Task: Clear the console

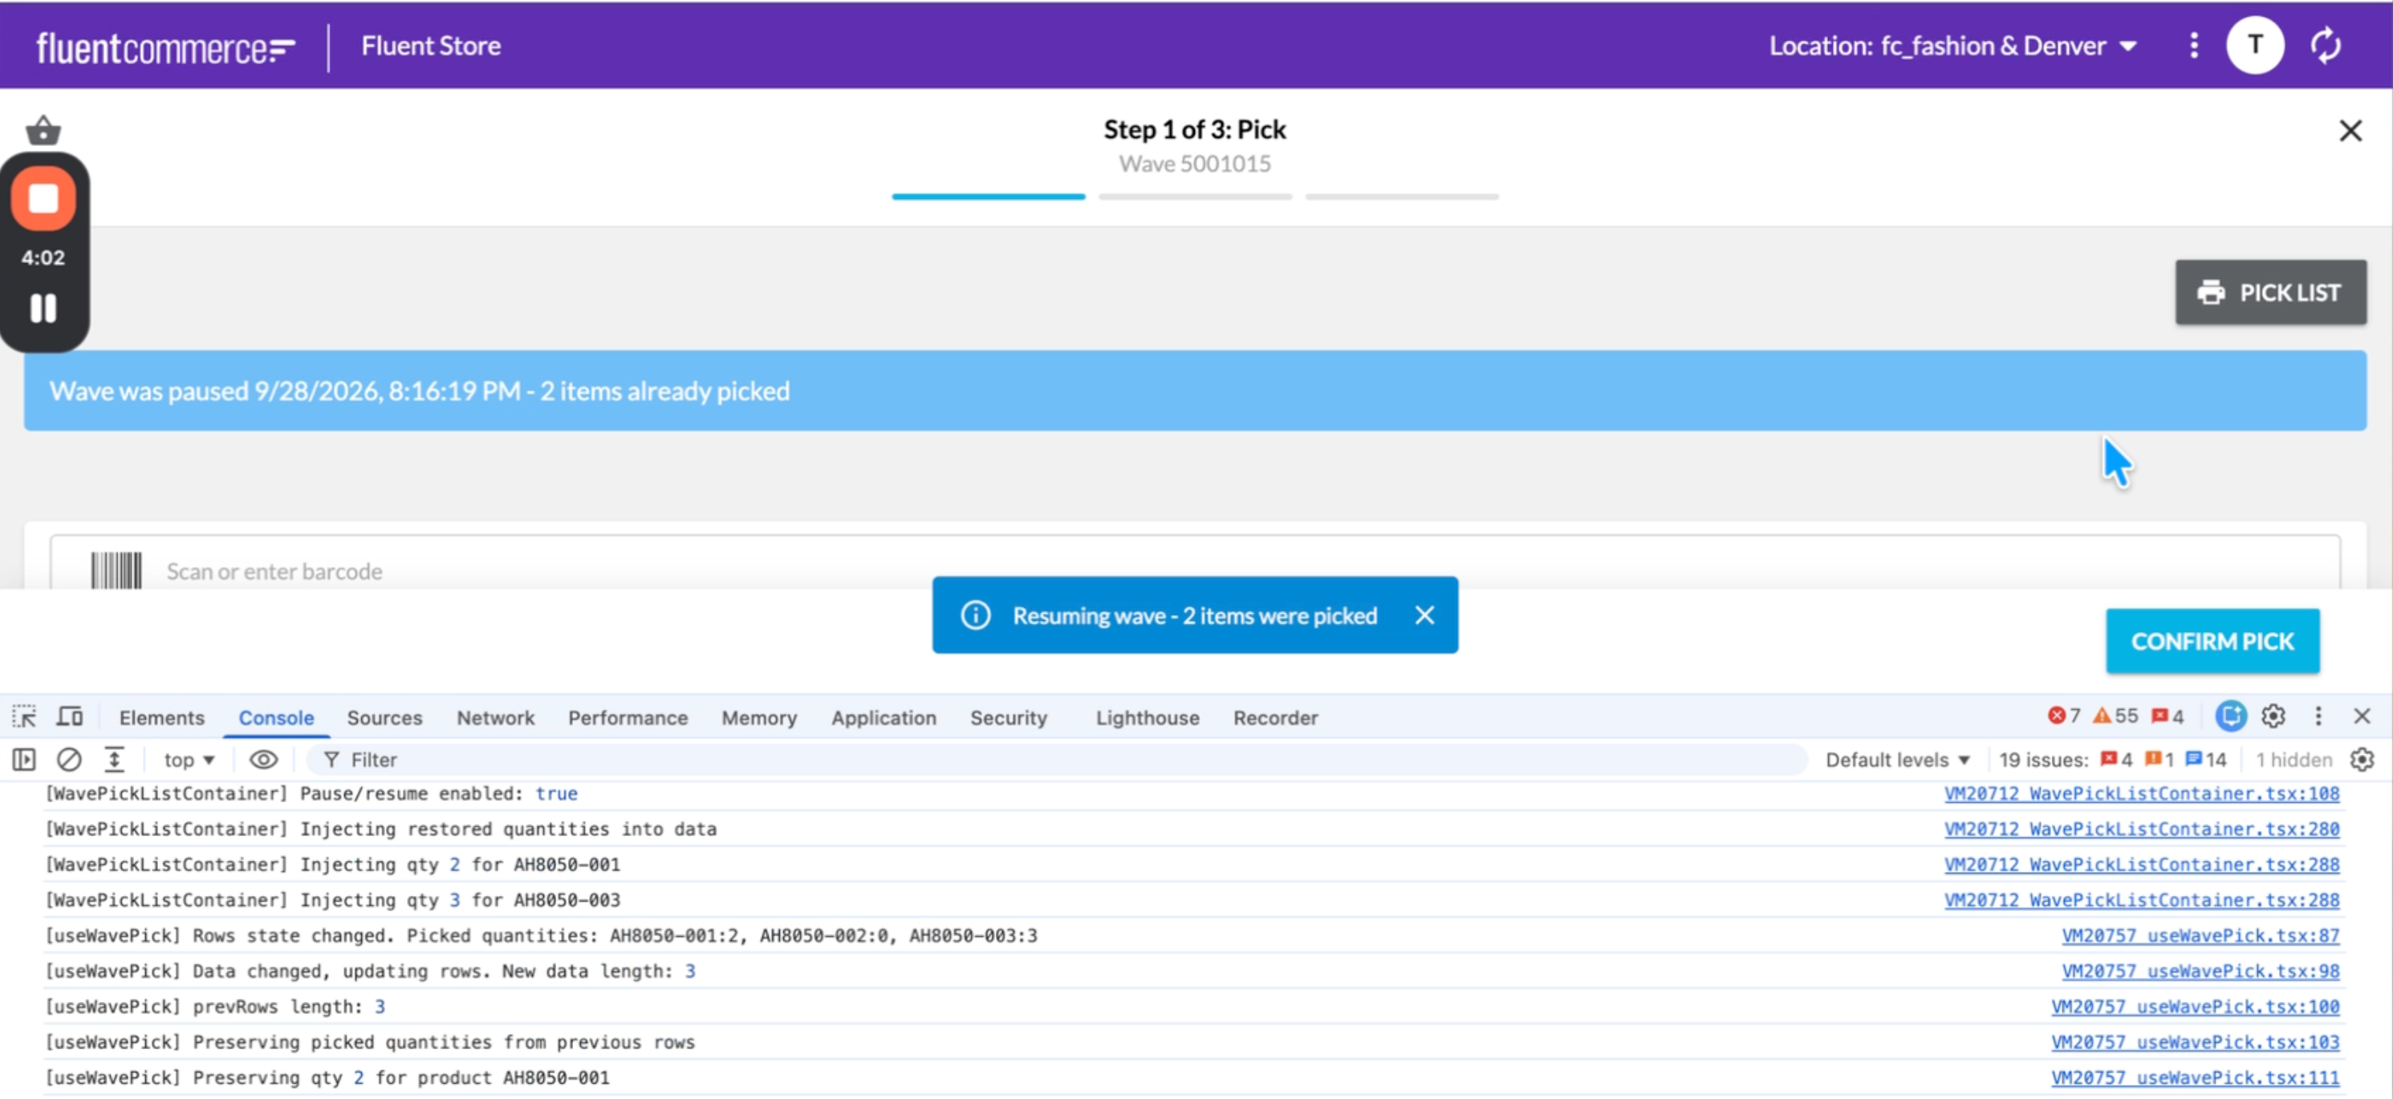Action: coord(69,760)
